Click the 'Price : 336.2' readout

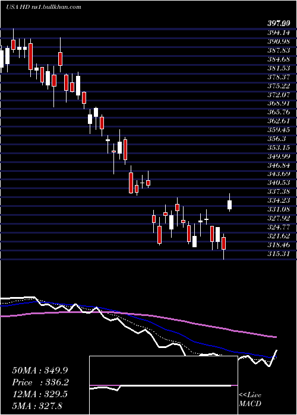tap(40, 382)
